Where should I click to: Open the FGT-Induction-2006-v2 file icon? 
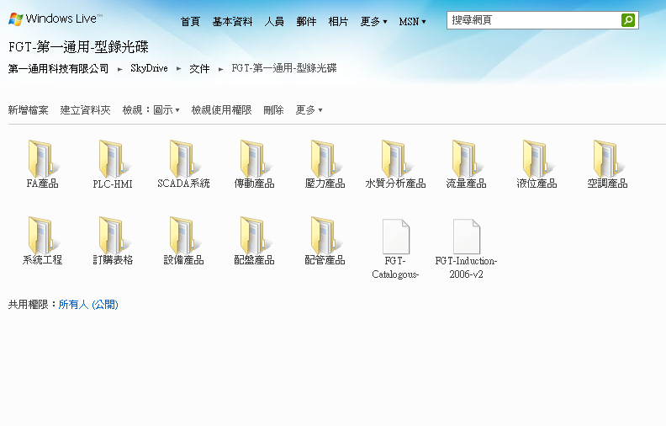pyautogui.click(x=466, y=237)
